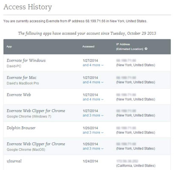The height and width of the screenshot is (170, 174).
Task: Select the Evernote for Windows app name
Action: click(x=26, y=60)
